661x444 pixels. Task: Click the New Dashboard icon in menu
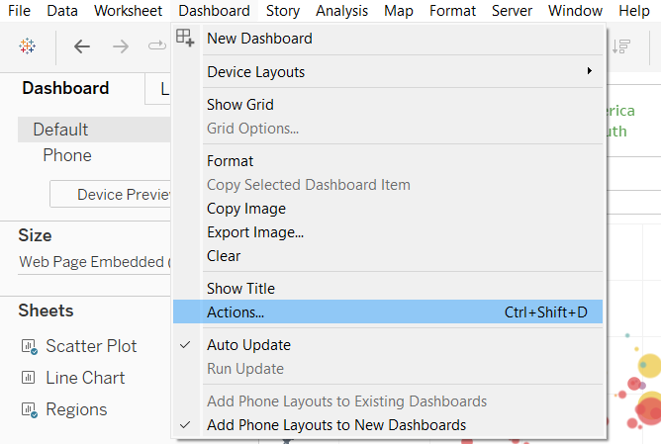(x=185, y=39)
